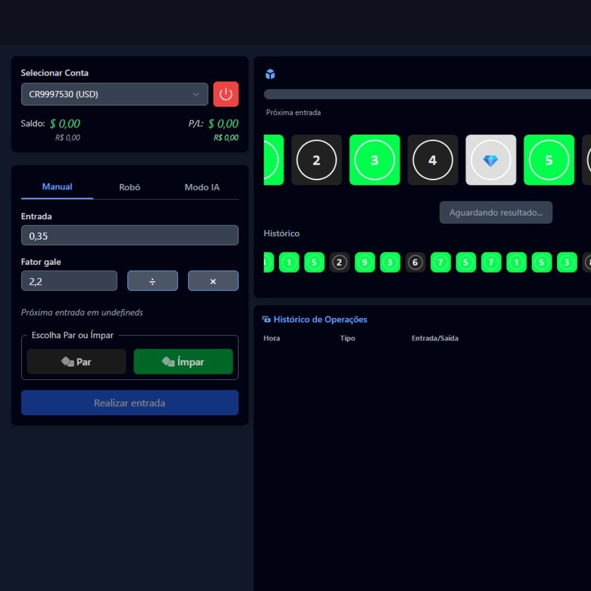Click the green number 3 large tile
Screen dimensions: 591x591
[x=374, y=160]
